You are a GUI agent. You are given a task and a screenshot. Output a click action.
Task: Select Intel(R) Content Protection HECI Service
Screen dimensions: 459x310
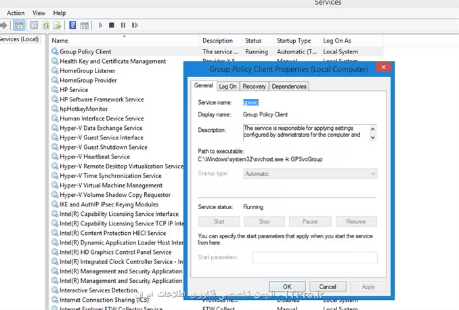(112, 233)
